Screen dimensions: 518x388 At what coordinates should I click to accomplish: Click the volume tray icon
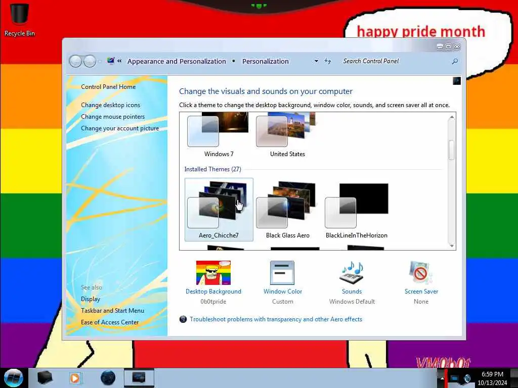click(467, 378)
